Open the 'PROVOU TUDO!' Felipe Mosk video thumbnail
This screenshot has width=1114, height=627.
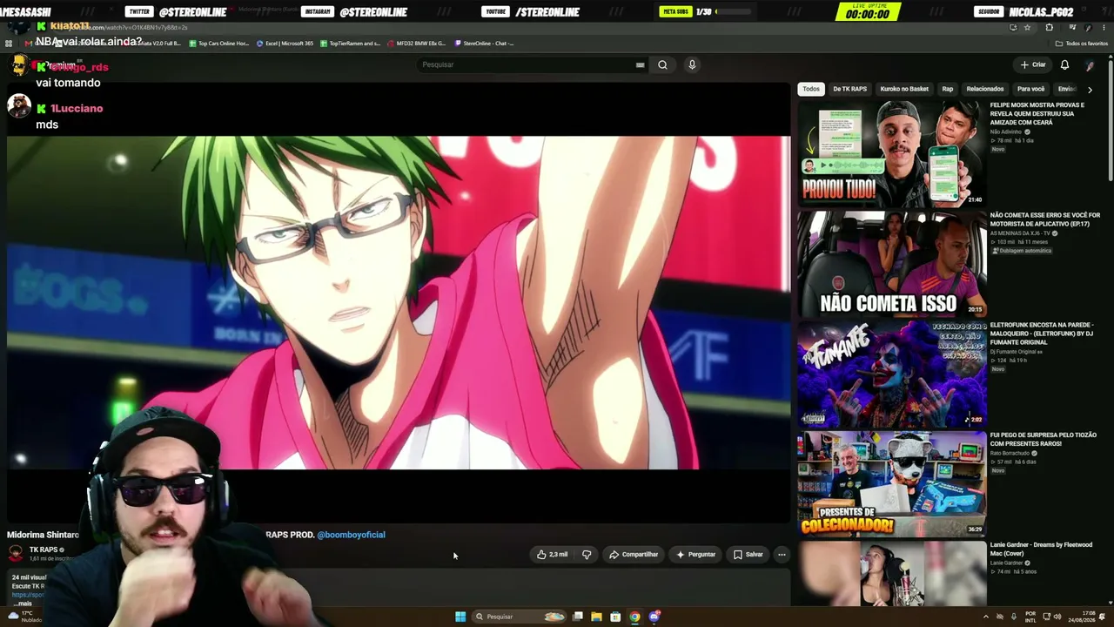892,154
